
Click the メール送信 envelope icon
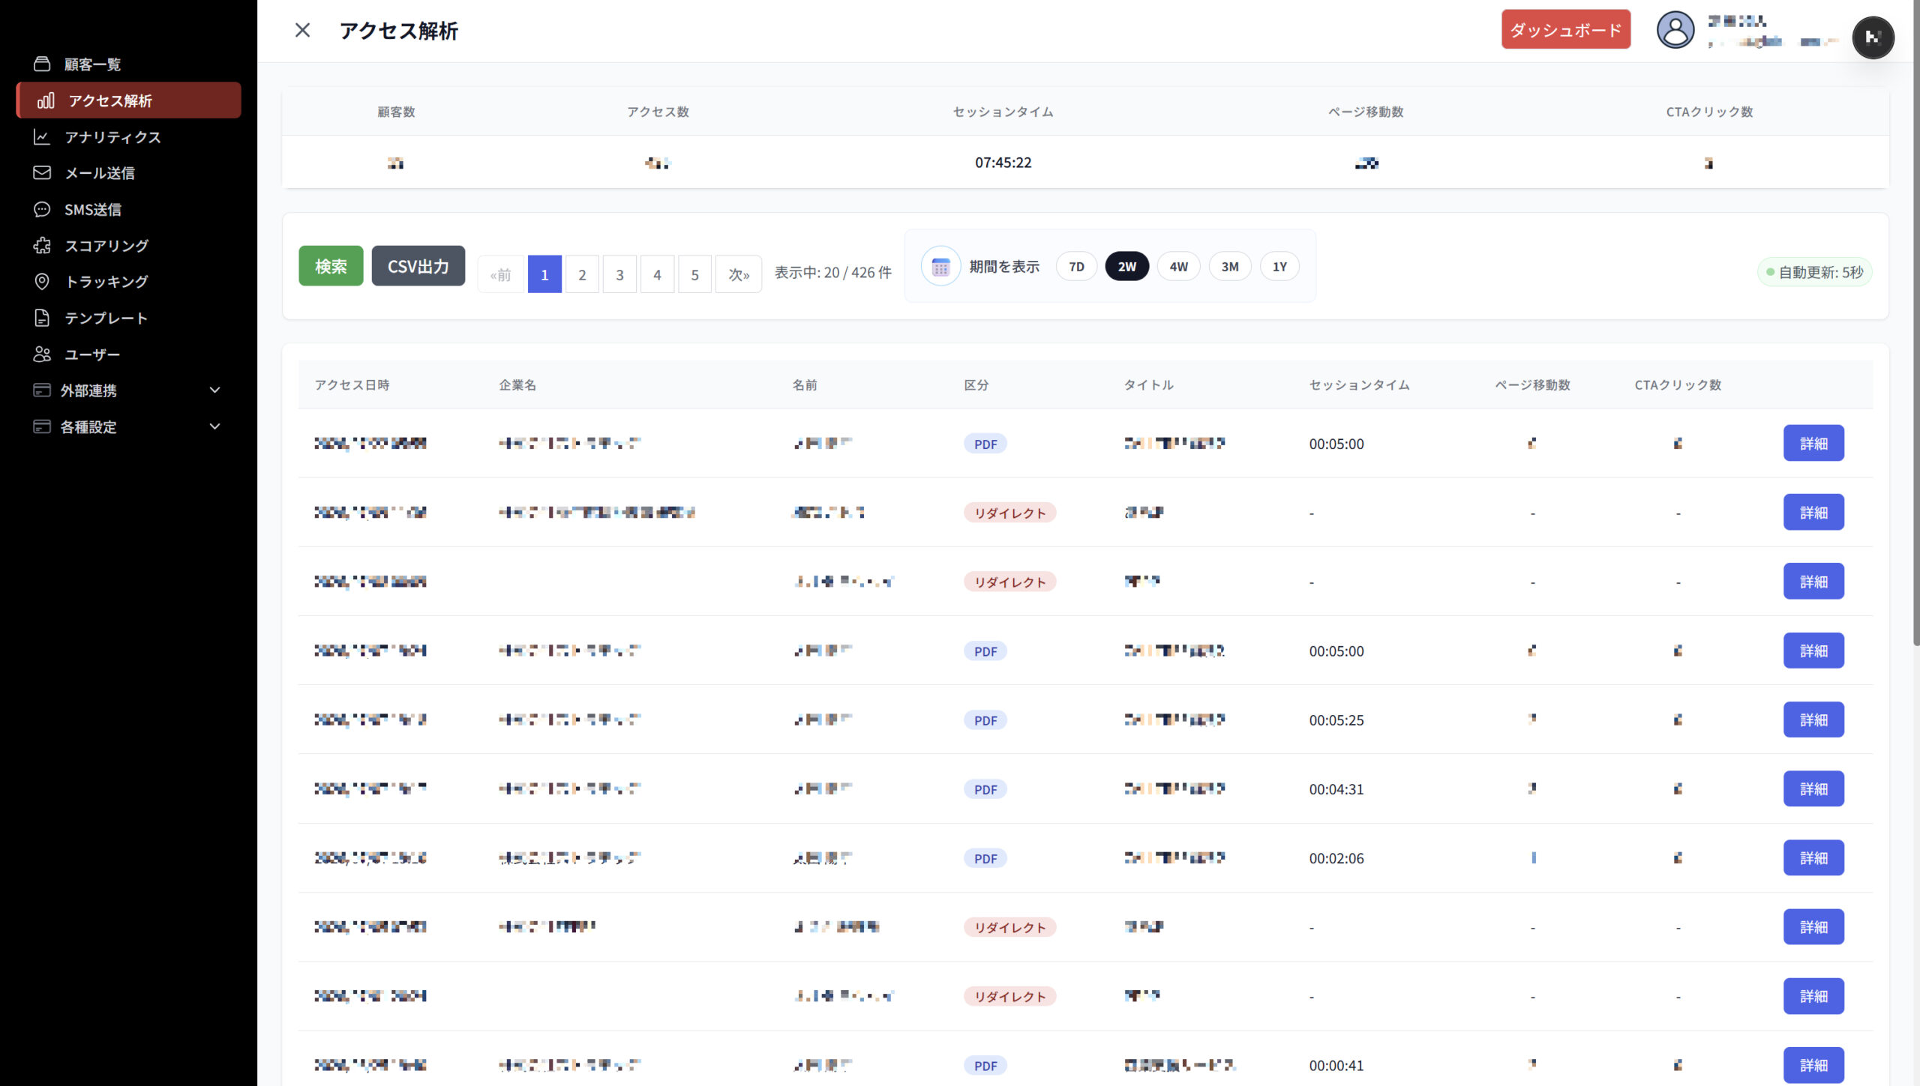point(42,173)
